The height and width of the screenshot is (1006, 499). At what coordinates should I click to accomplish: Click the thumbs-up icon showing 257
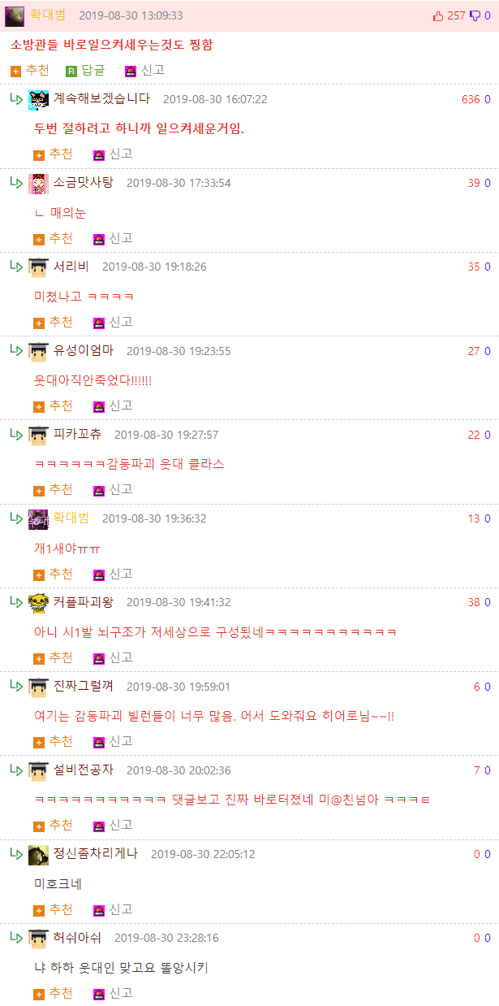pyautogui.click(x=438, y=15)
